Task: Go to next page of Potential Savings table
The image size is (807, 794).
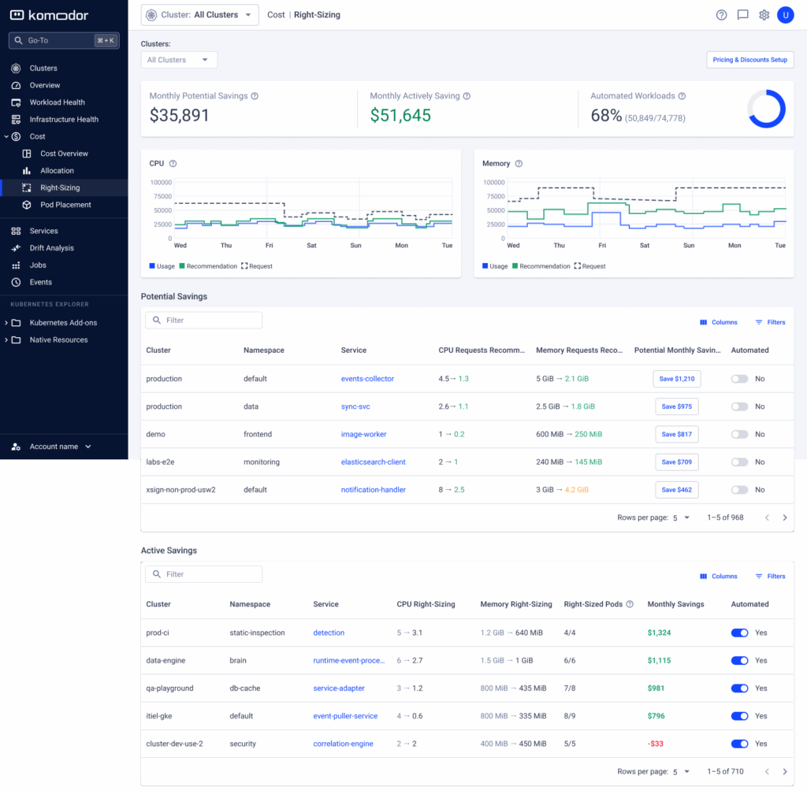Action: [x=784, y=518]
